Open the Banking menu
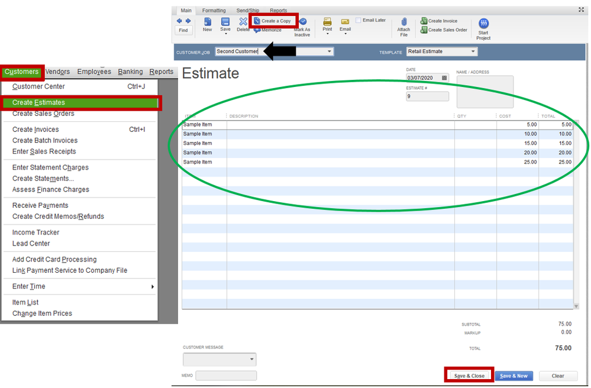The height and width of the screenshot is (388, 591). 130,72
